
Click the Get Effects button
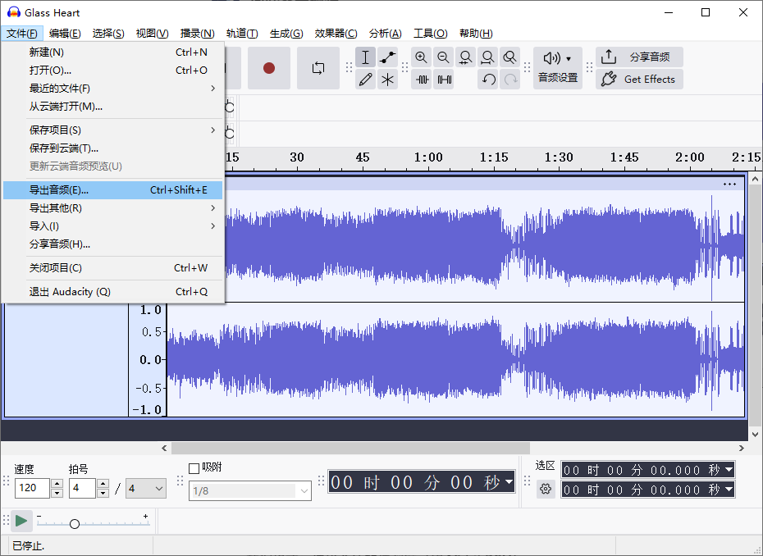tap(639, 80)
